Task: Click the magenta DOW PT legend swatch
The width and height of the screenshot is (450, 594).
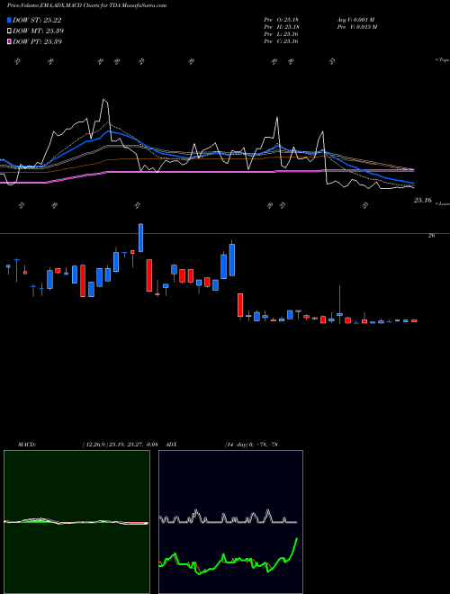Action: pos(9,41)
